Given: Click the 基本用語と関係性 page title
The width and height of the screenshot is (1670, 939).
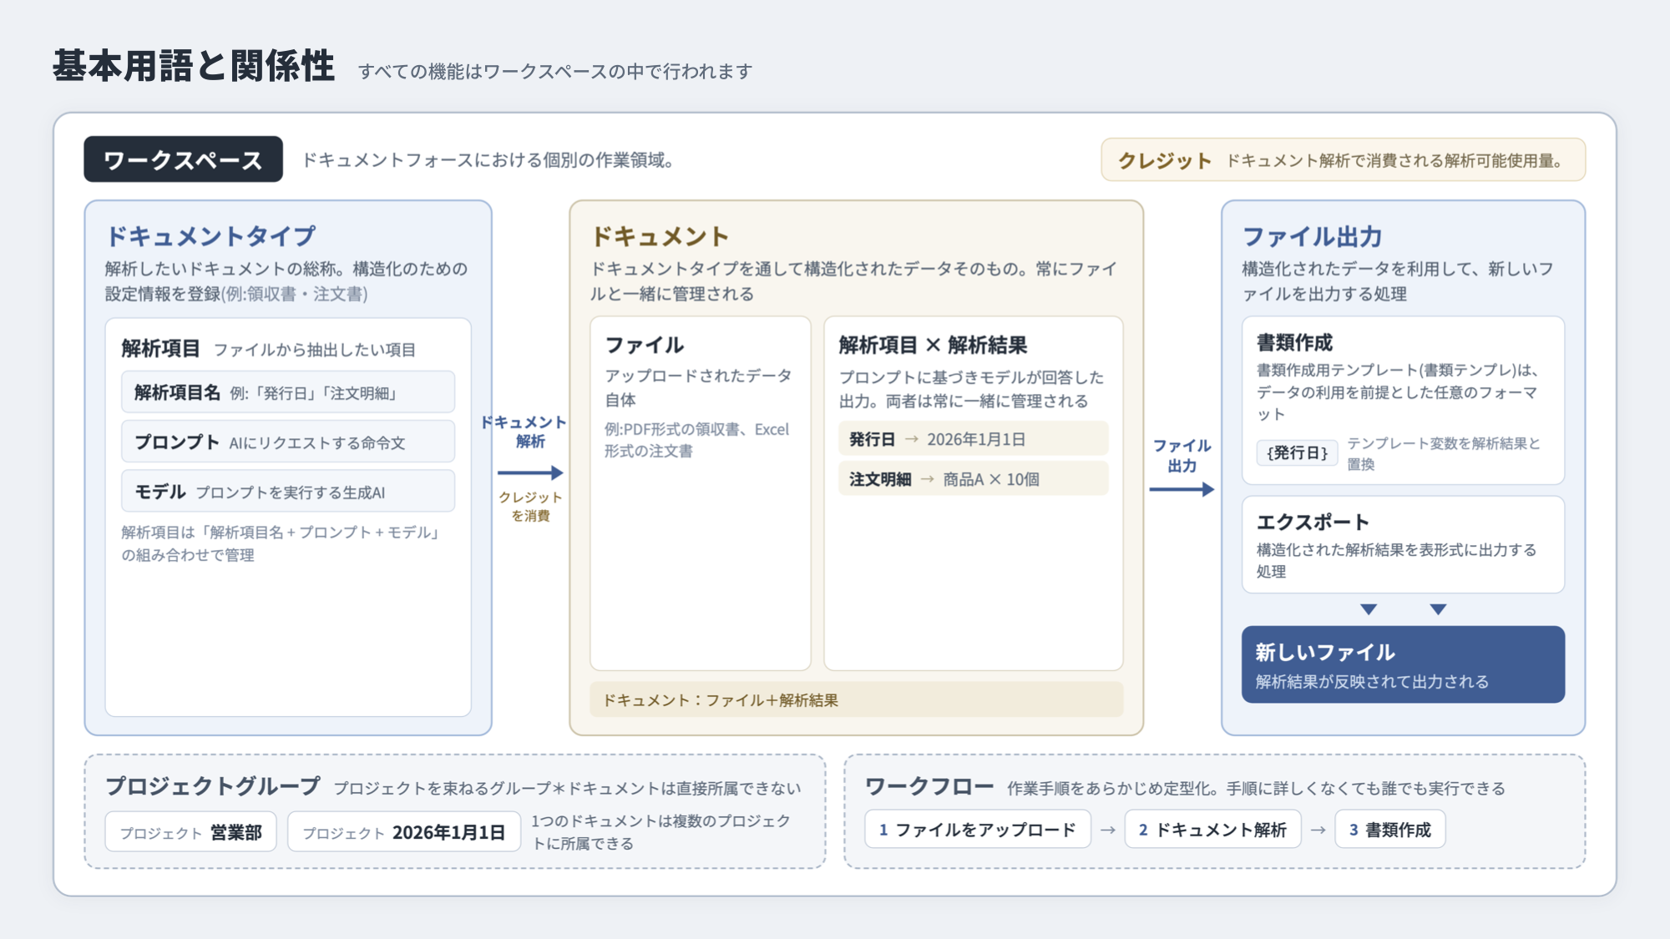Looking at the screenshot, I should pos(194,66).
